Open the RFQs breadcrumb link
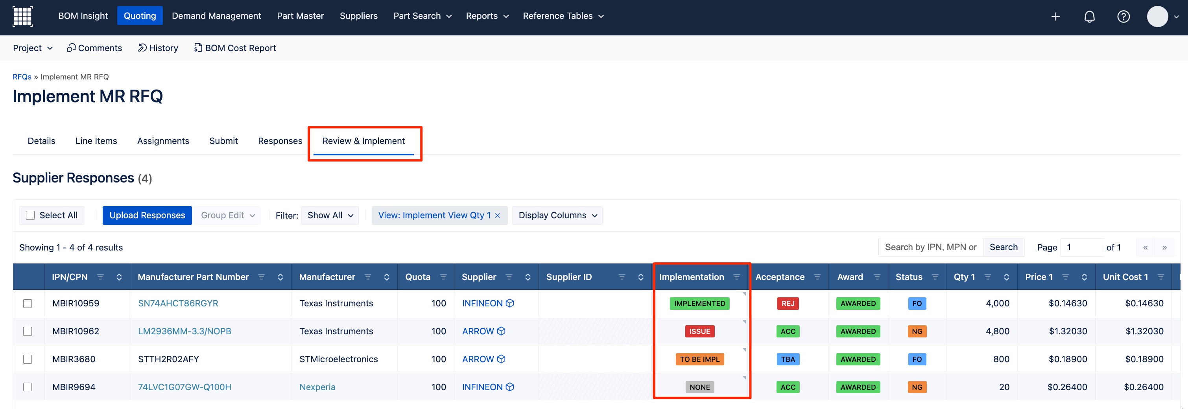The height and width of the screenshot is (409, 1188). click(22, 77)
